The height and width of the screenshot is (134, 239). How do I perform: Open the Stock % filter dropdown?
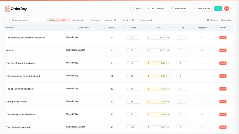click(x=130, y=20)
